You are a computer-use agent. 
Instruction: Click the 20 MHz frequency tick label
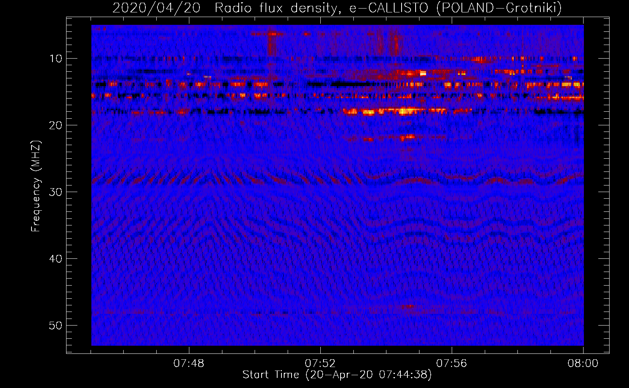[x=56, y=125]
